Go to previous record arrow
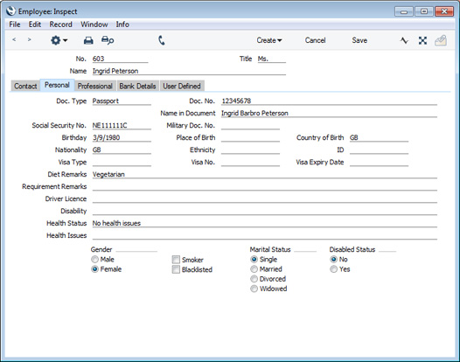This screenshot has width=460, height=362. 14,39
